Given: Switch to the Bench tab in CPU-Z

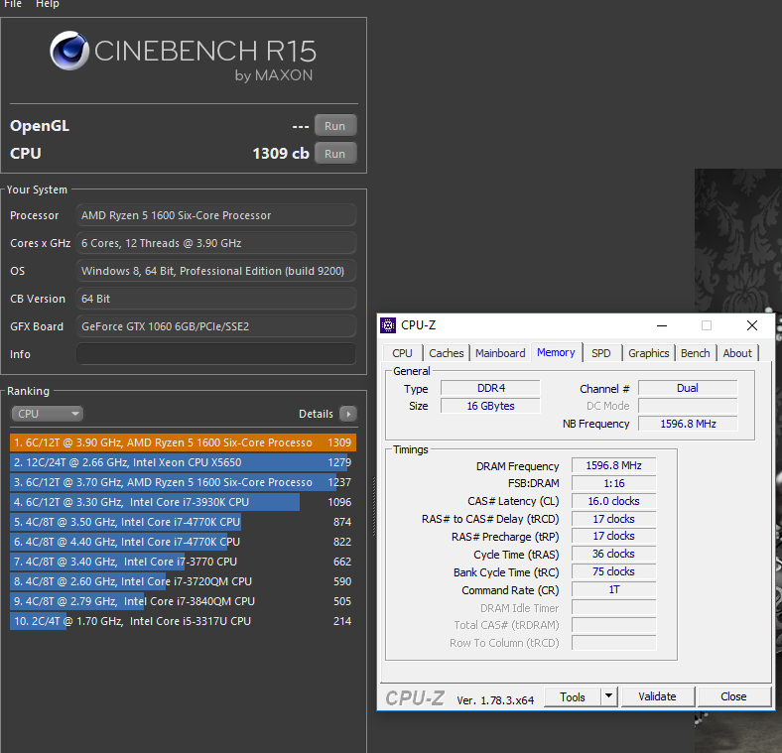Looking at the screenshot, I should pyautogui.click(x=696, y=353).
